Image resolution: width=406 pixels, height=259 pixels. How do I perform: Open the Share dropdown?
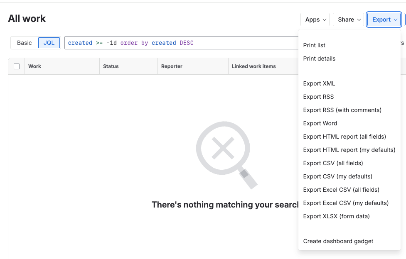click(348, 20)
